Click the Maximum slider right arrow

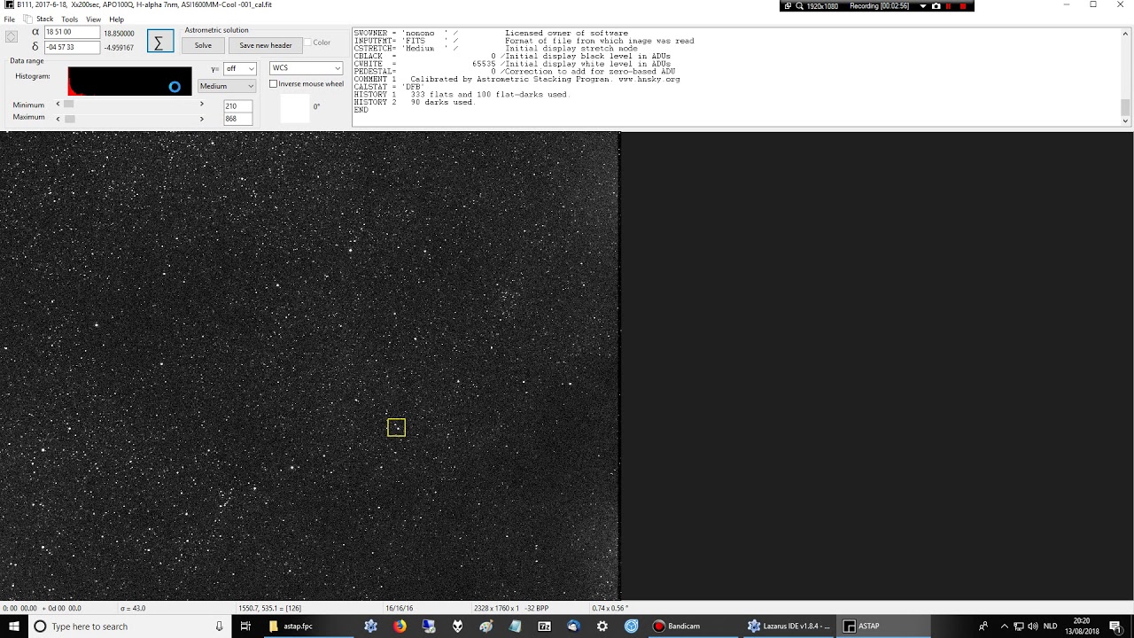point(201,118)
